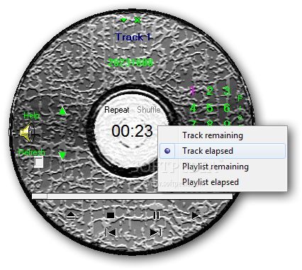Screen dimensions: 302x270
Task: Click the 00:23 time display
Action: coord(132,131)
